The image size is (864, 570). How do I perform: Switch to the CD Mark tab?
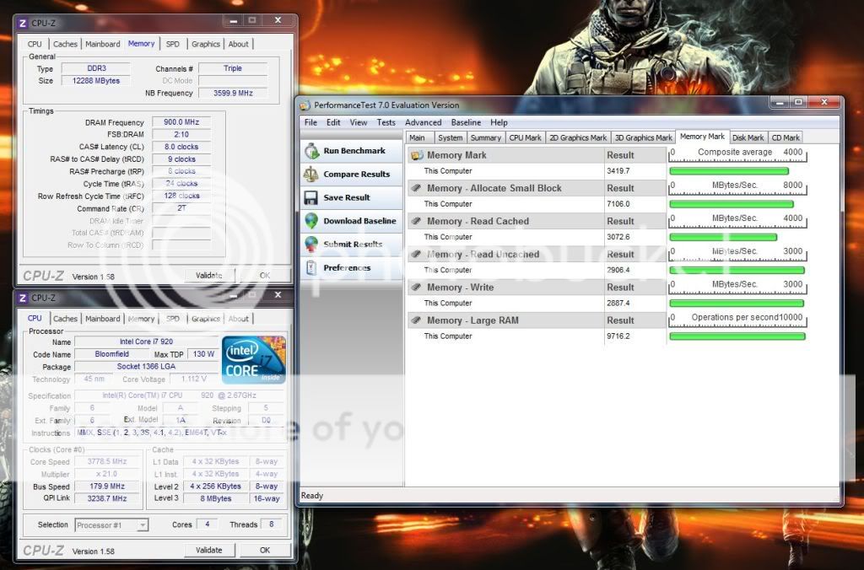point(786,137)
